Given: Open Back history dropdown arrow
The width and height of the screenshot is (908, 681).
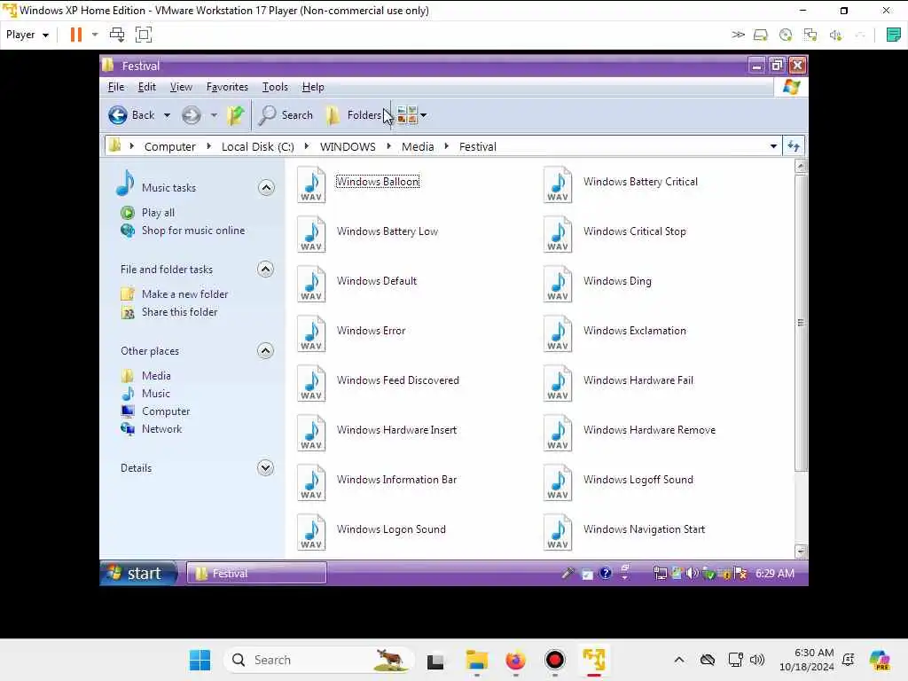Looking at the screenshot, I should pyautogui.click(x=167, y=115).
